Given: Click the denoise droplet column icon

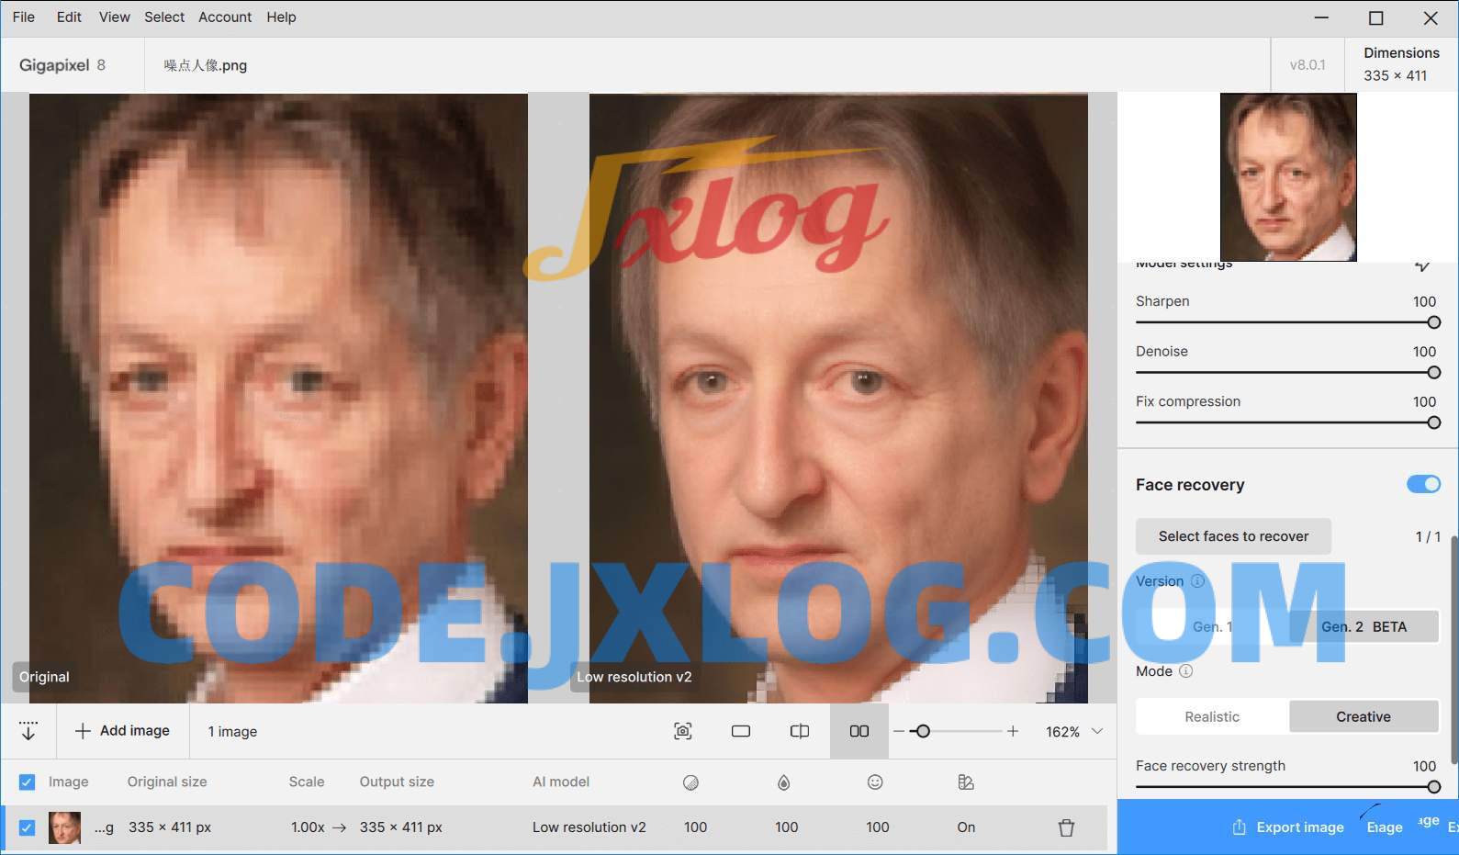Looking at the screenshot, I should coord(783,782).
